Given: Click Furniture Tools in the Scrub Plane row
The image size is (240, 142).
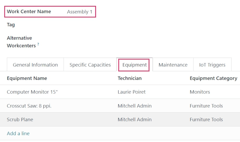Looking at the screenshot, I should pyautogui.click(x=206, y=120).
